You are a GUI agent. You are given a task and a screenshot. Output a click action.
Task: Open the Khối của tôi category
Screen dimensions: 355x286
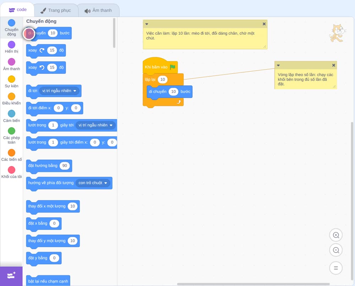click(12, 172)
